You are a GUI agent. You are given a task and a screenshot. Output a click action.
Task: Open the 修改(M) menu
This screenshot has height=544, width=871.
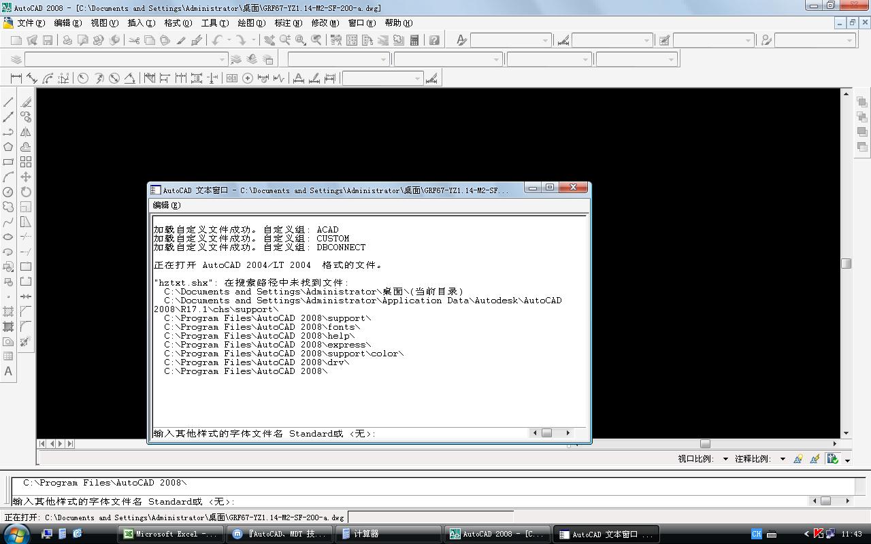325,22
